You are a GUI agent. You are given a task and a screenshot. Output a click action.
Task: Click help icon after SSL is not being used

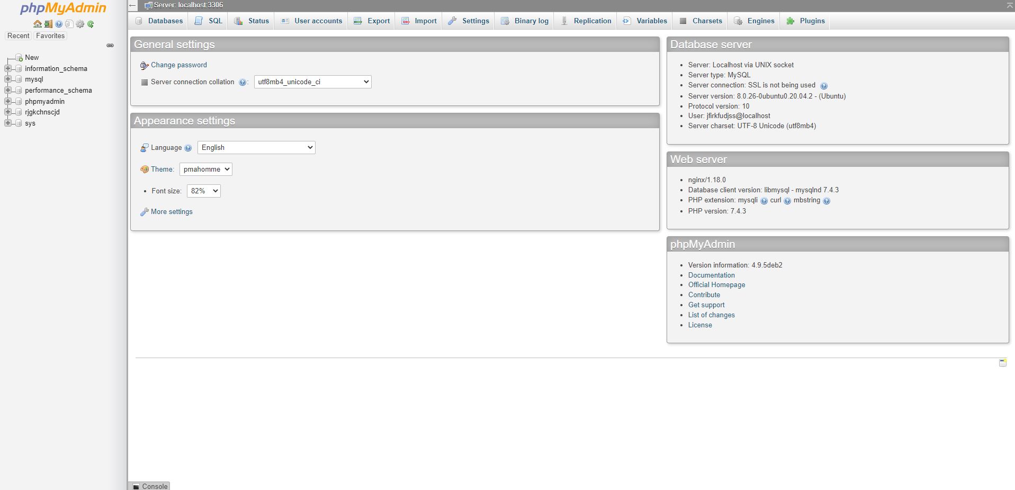point(823,86)
